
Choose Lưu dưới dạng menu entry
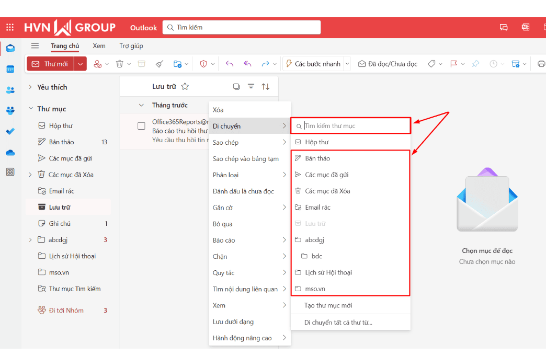click(249, 322)
